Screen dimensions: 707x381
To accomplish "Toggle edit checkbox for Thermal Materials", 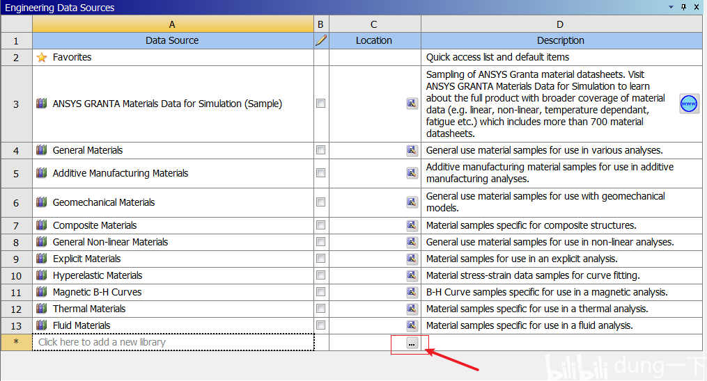I will coord(320,308).
